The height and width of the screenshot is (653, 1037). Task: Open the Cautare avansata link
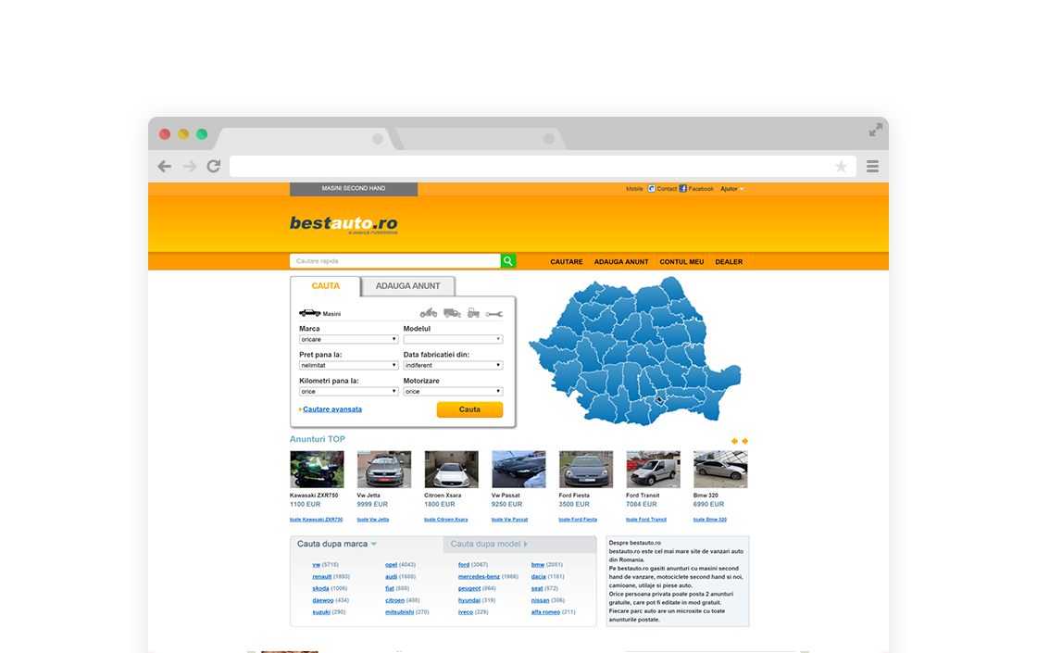click(332, 409)
